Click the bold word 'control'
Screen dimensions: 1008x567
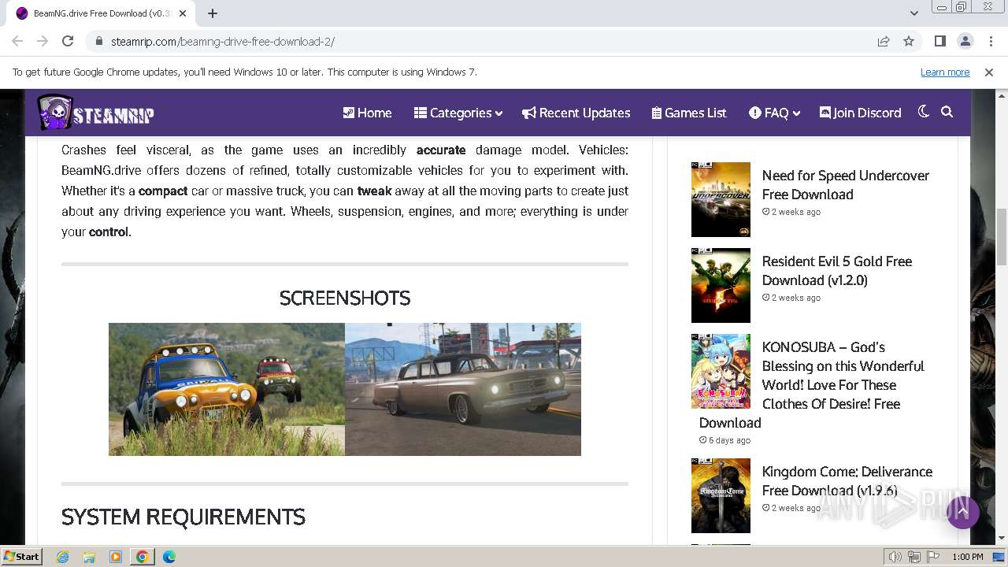tap(109, 232)
